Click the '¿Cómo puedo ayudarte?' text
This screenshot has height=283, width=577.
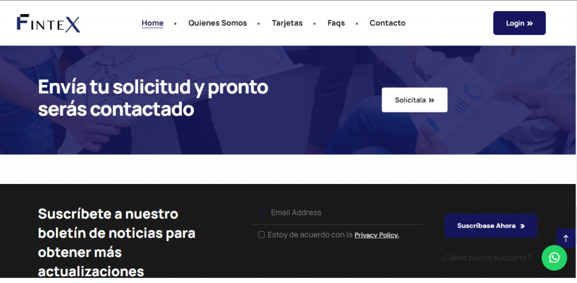tap(485, 258)
